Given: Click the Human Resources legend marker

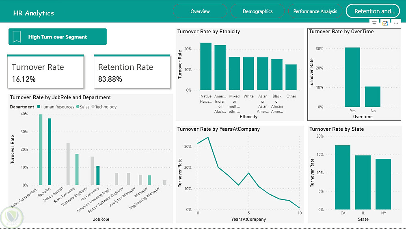Looking at the screenshot, I should (x=39, y=107).
